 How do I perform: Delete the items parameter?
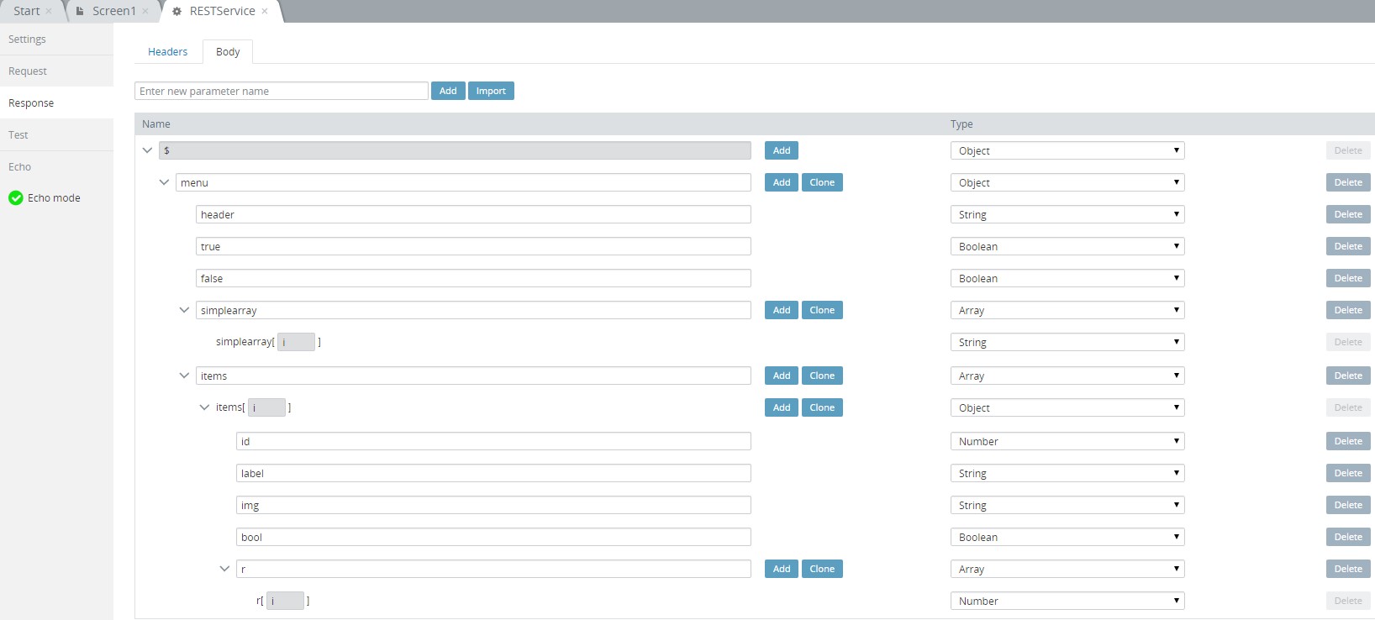(x=1348, y=376)
